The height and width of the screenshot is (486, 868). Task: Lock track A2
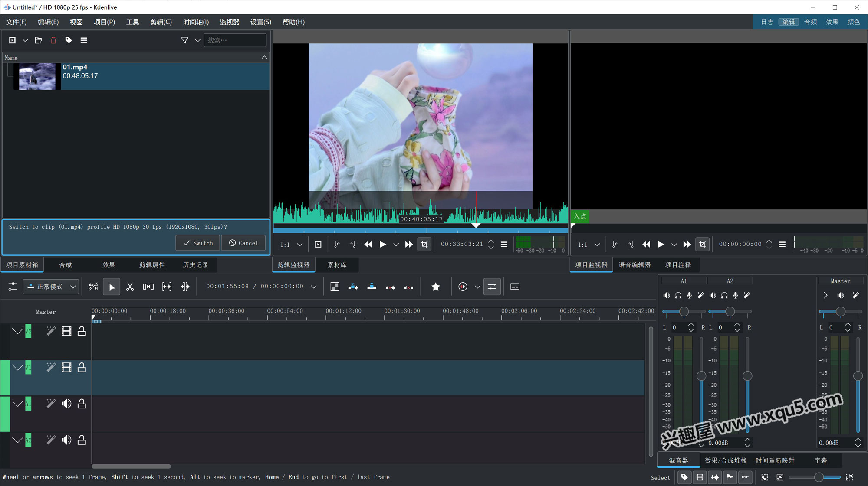(x=81, y=440)
